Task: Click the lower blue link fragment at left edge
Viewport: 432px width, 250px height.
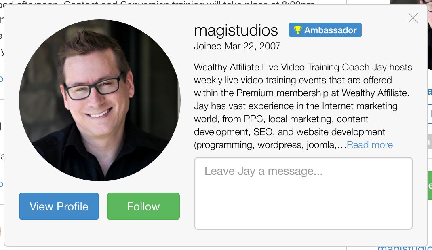Action: click(1, 184)
